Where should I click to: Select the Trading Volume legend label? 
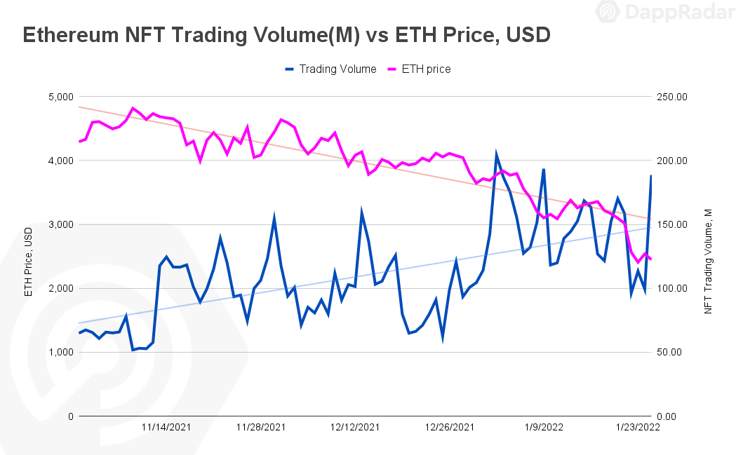pyautogui.click(x=338, y=69)
